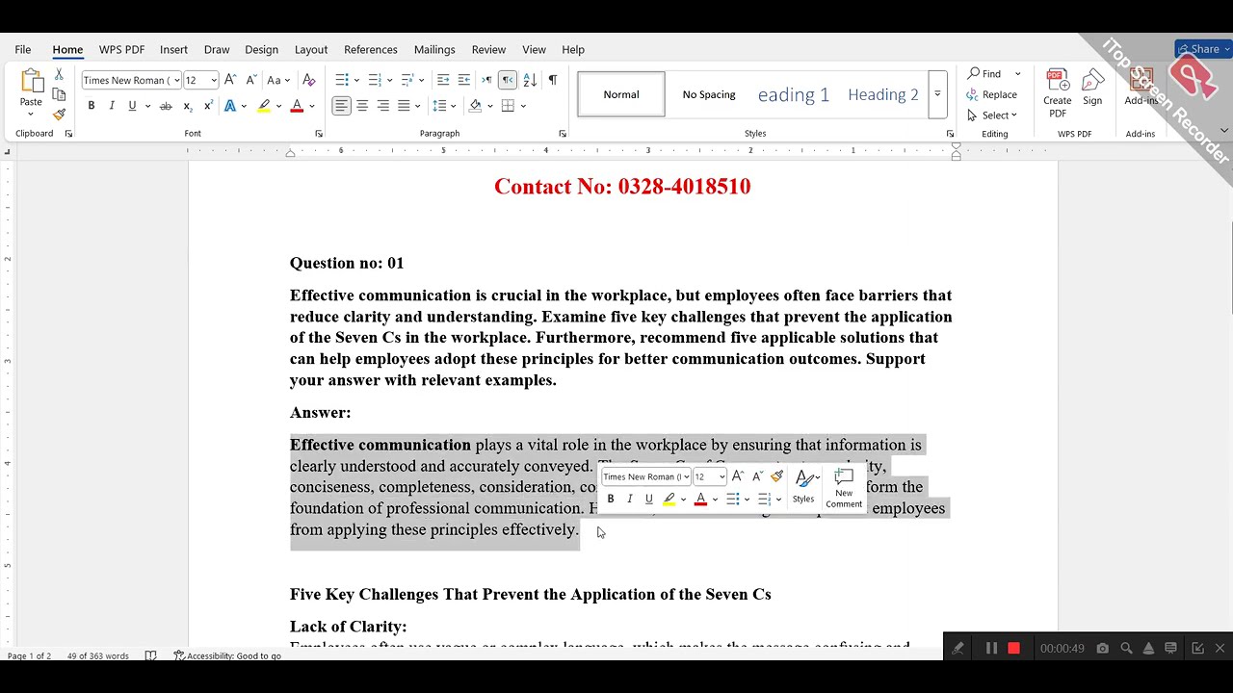
Task: Open the References tab
Action: [370, 49]
